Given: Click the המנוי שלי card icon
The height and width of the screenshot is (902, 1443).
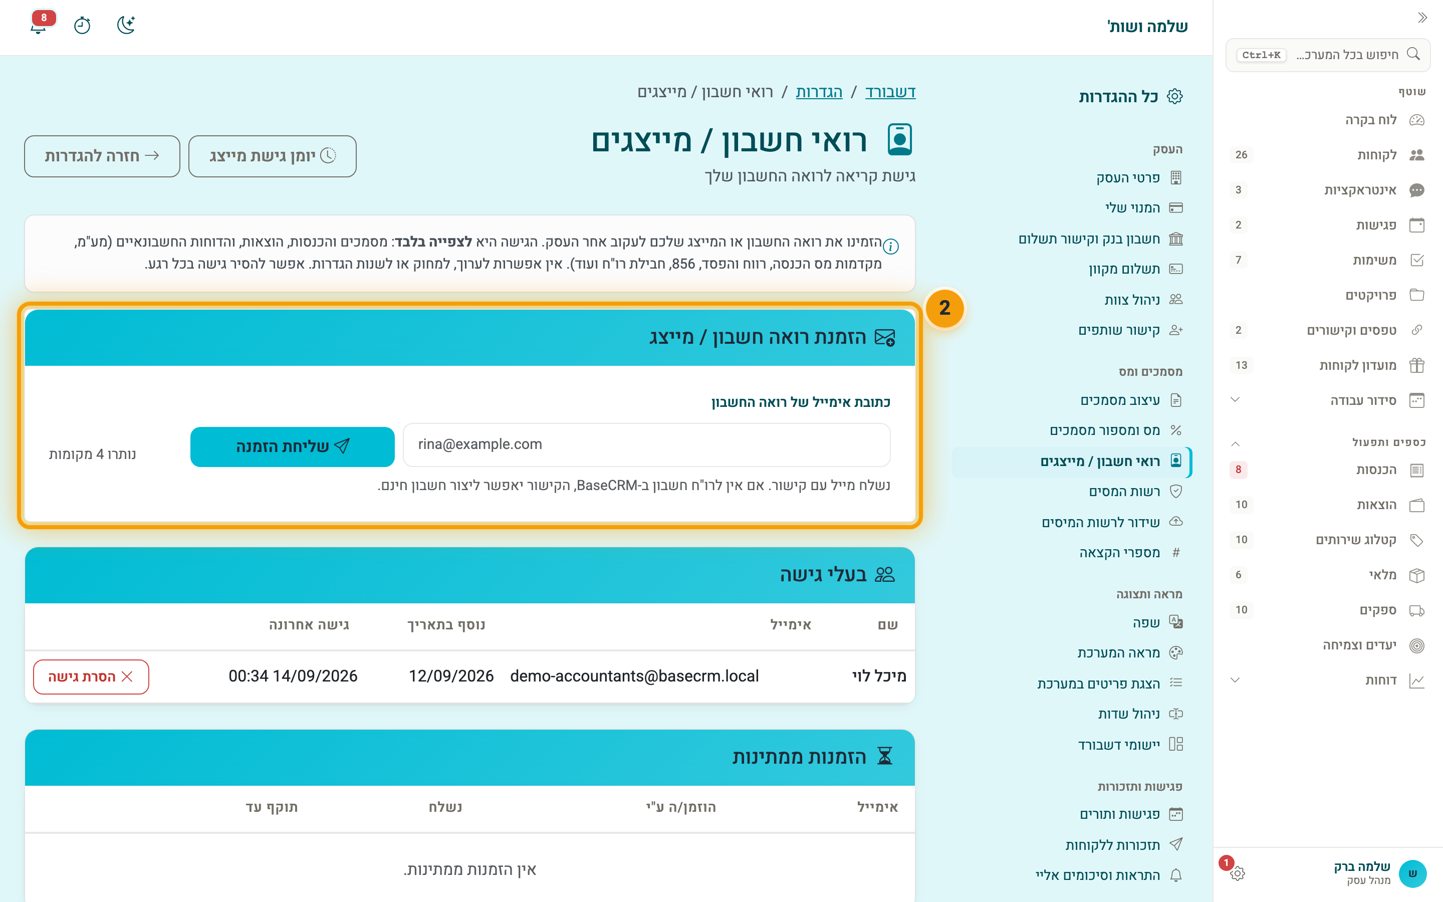Looking at the screenshot, I should [1176, 208].
